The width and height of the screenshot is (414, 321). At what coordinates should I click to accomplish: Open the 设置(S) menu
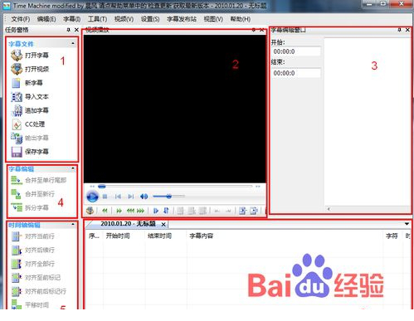coord(150,19)
